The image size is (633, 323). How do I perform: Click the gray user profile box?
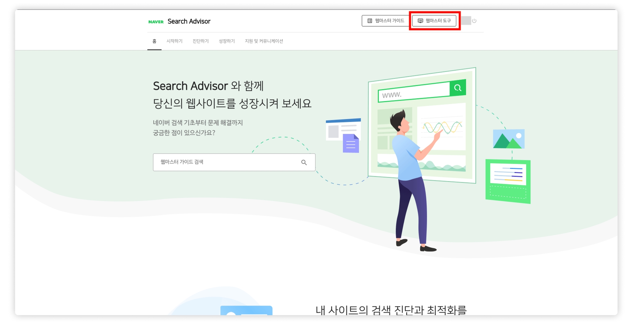(466, 21)
